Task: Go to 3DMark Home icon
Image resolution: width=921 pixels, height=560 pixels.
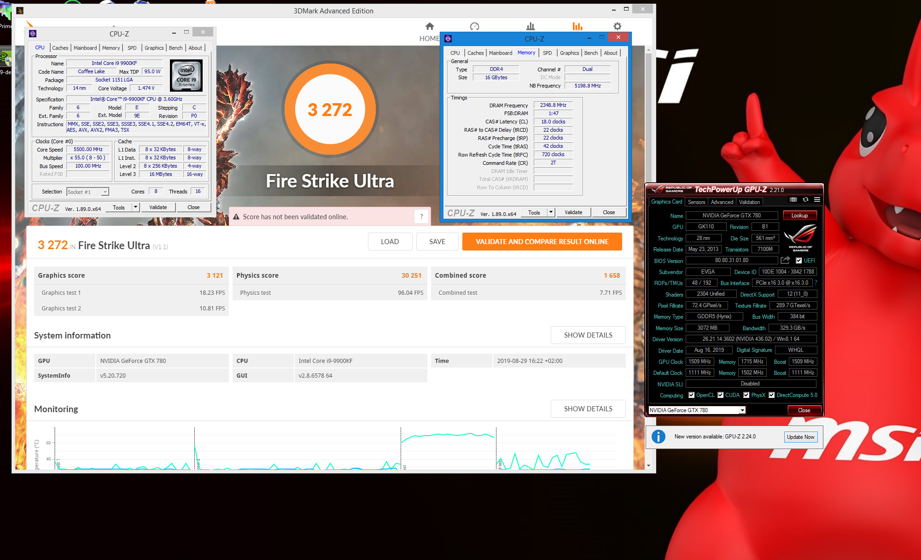Action: (x=430, y=26)
